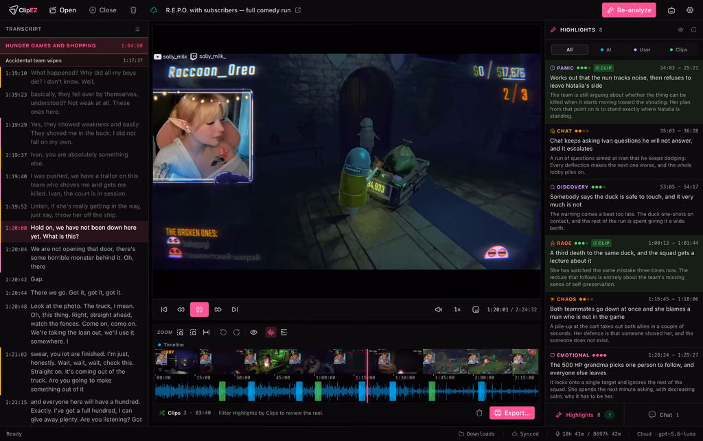The height and width of the screenshot is (441, 703).
Task: Zoom out on the timeline
Action: [193, 332]
